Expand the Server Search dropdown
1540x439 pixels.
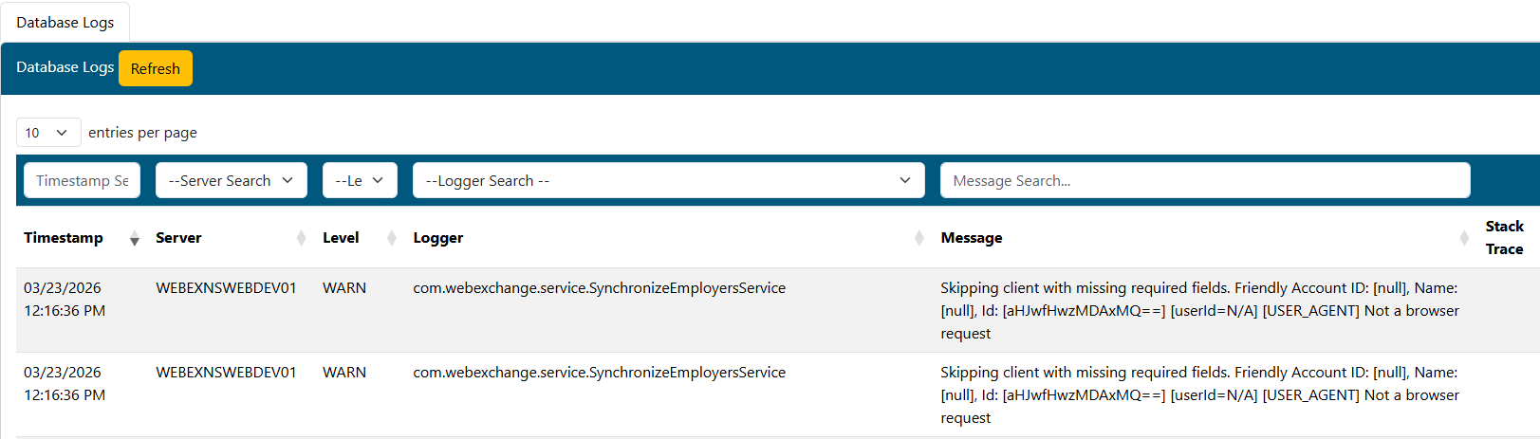pos(232,180)
